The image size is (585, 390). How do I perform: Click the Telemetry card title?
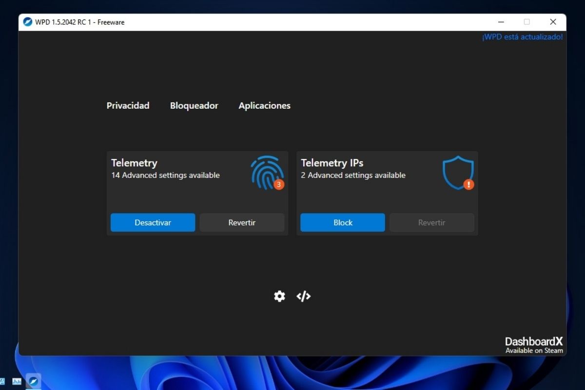click(134, 163)
